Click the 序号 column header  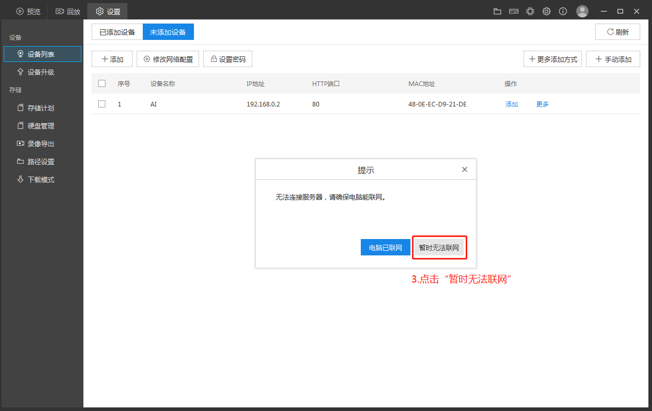124,84
